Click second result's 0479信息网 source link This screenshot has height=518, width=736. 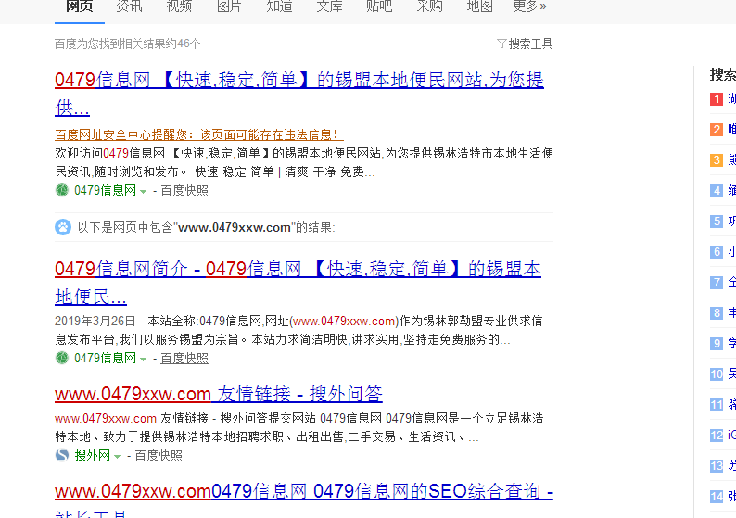pyautogui.click(x=105, y=358)
